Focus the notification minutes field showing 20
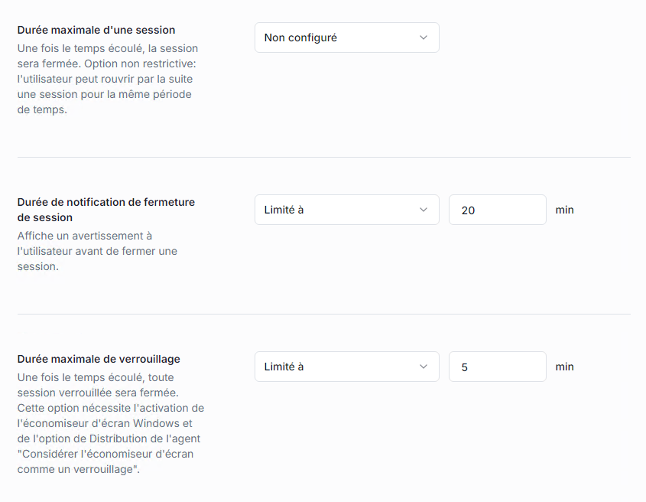This screenshot has width=646, height=502. click(497, 210)
